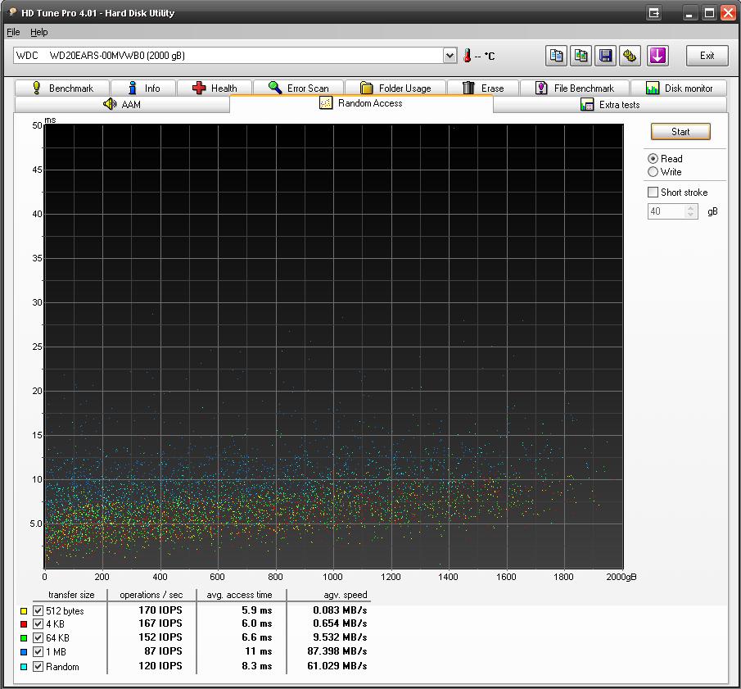This screenshot has width=741, height=689.
Task: Switch to the Benchmark tab
Action: 62,88
